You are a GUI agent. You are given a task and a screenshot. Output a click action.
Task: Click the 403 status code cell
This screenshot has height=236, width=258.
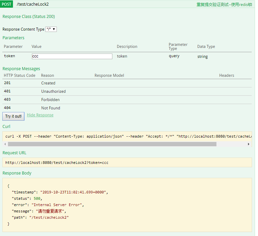pyautogui.click(x=7, y=99)
